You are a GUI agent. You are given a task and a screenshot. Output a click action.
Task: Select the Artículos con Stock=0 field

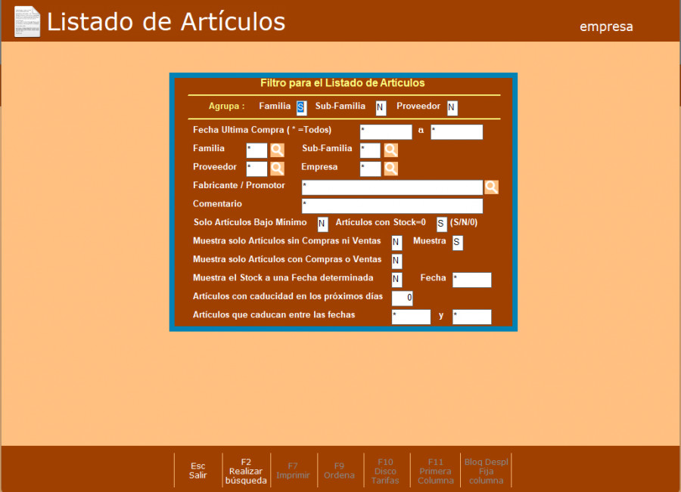(441, 224)
